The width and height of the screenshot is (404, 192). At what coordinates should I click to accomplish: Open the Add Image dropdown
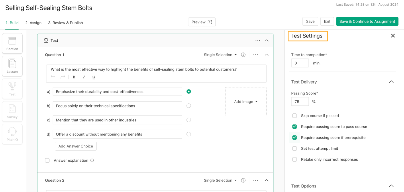(x=246, y=102)
